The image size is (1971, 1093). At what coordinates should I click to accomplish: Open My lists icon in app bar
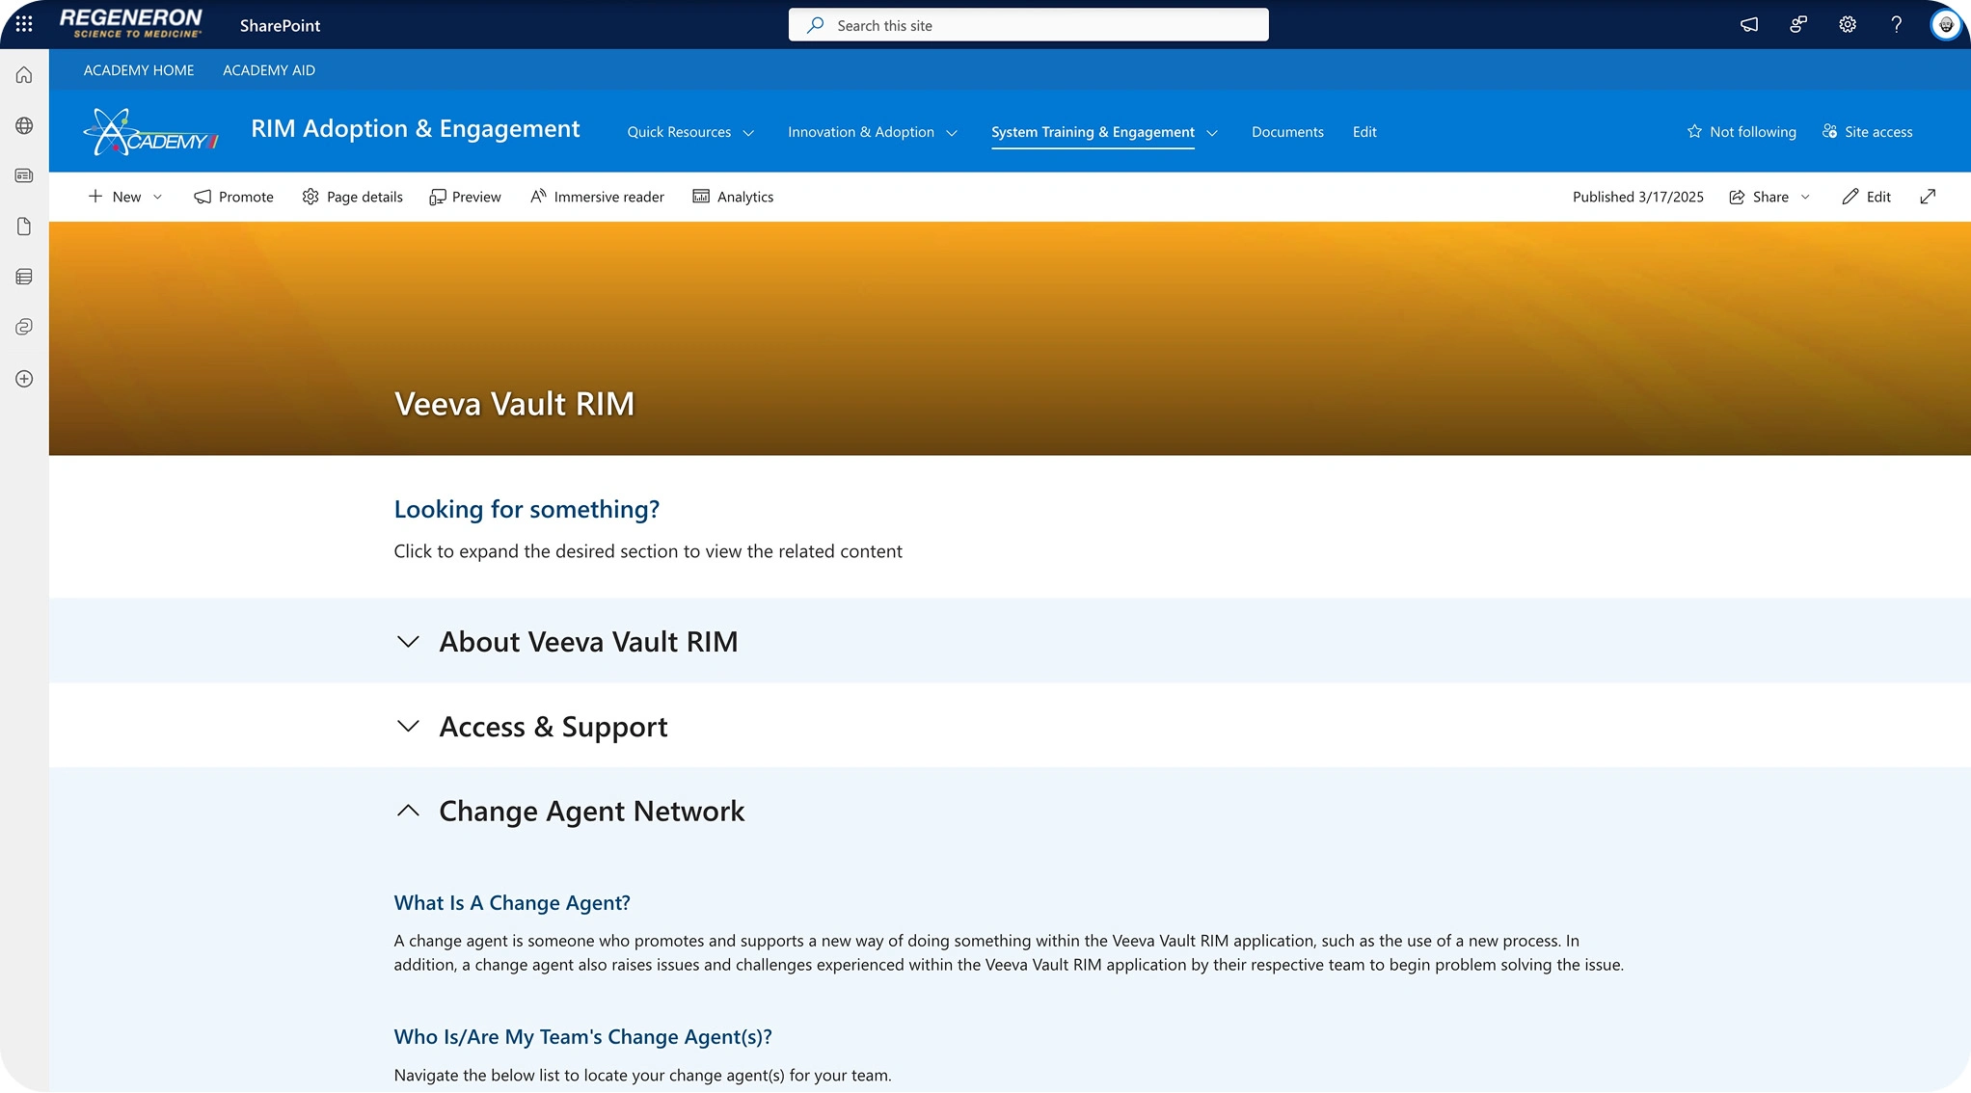(24, 277)
